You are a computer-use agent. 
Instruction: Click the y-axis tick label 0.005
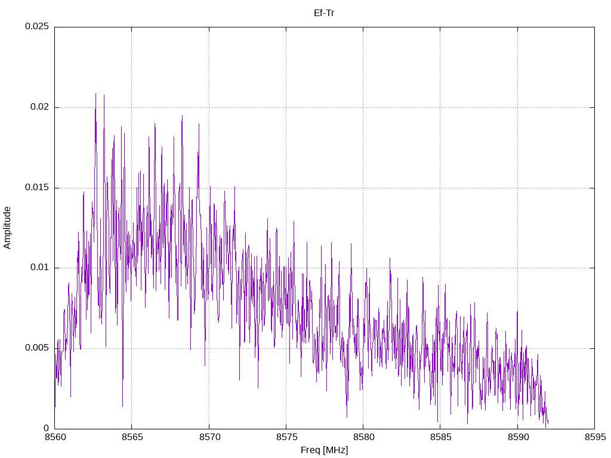coord(37,348)
